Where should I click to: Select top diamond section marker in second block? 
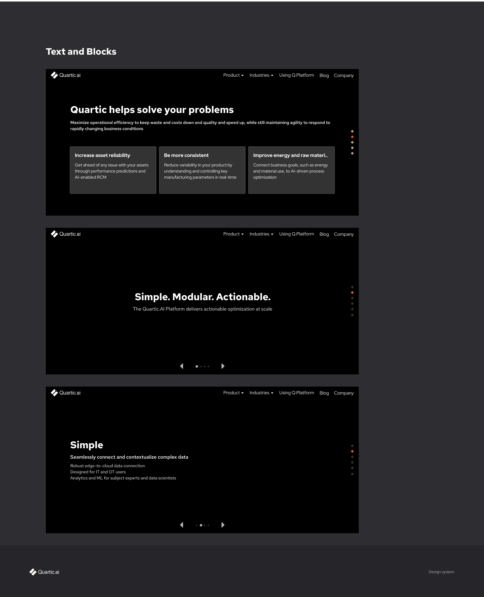[352, 287]
